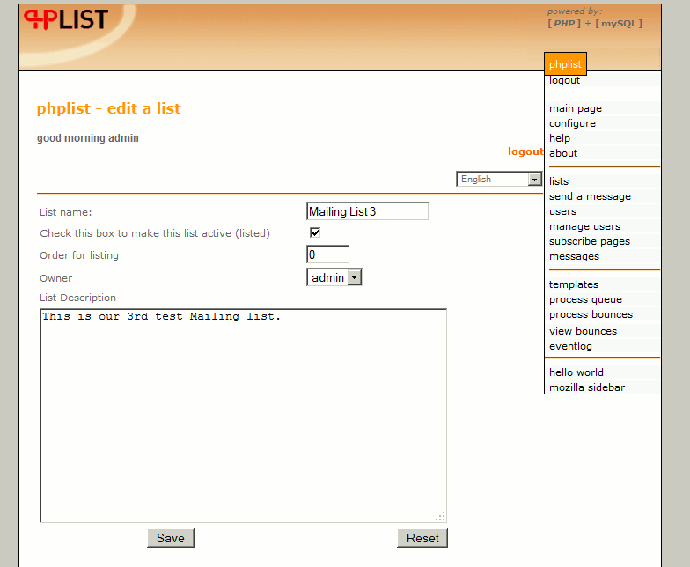The height and width of the screenshot is (567, 690).
Task: Click send a message
Action: click(x=590, y=196)
